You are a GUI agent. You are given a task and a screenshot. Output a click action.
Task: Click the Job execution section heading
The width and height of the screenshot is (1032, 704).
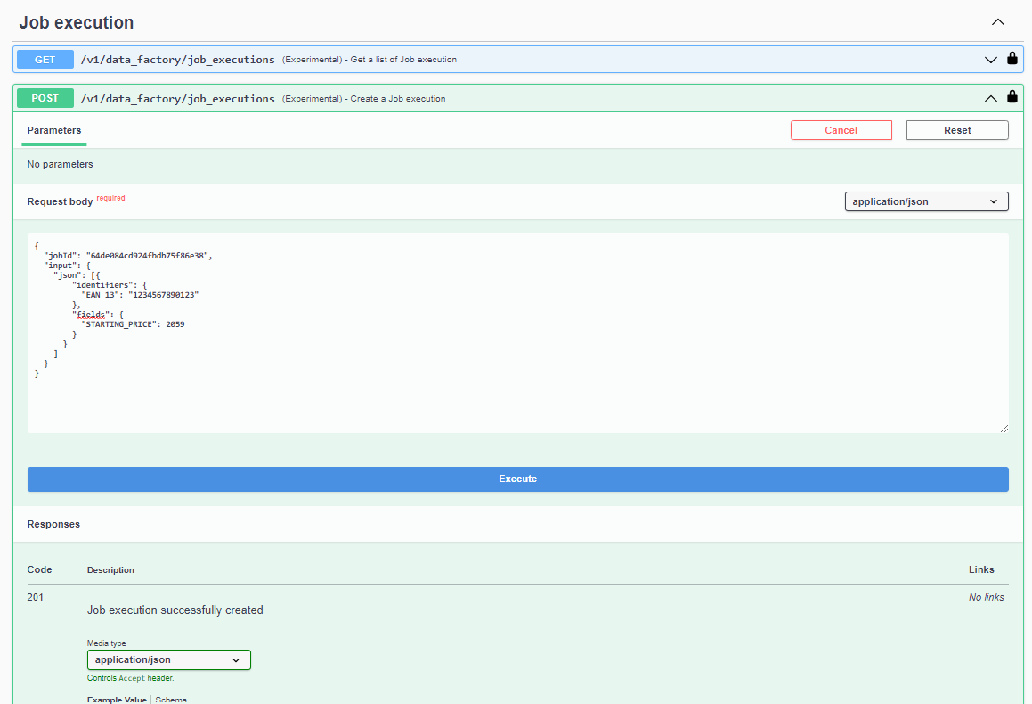77,22
